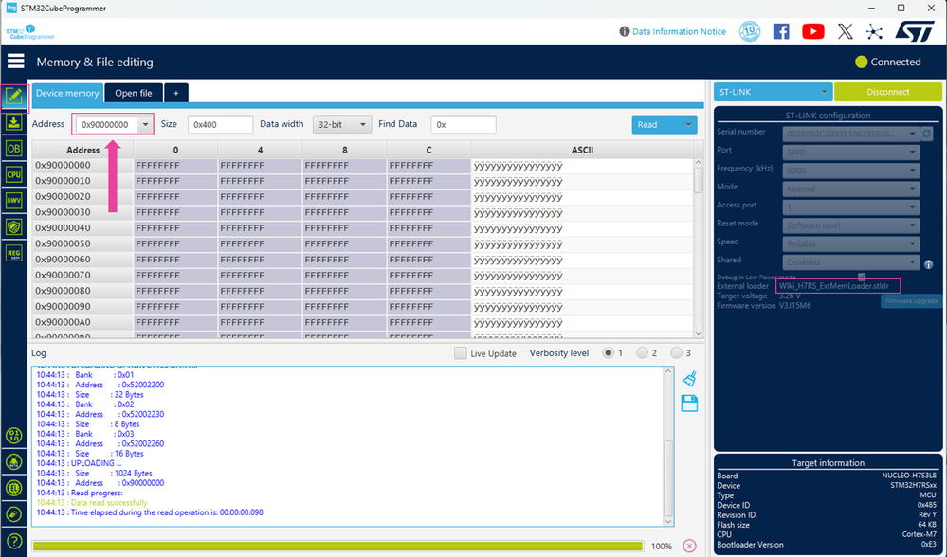
Task: Open the Data width 32-bit dropdown
Action: (x=341, y=124)
